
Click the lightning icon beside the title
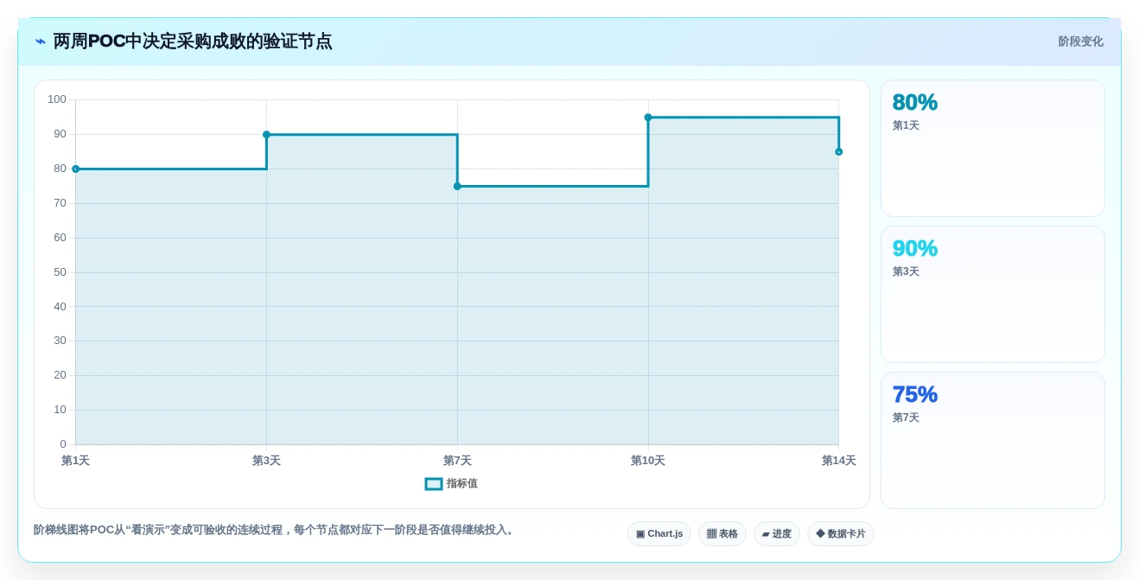[41, 41]
